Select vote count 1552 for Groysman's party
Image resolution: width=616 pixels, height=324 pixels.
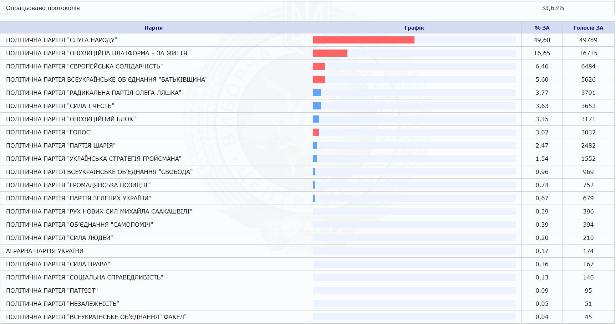click(588, 159)
